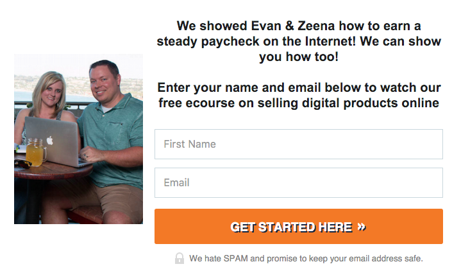This screenshot has width=461, height=280.
Task: Click the double chevron arrow on the orange button
Action: (362, 227)
